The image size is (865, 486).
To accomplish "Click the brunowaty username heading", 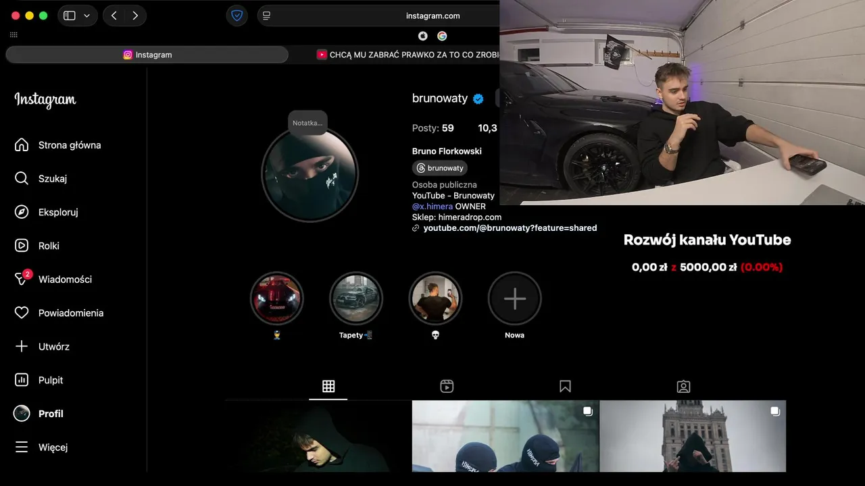I will 440,99.
